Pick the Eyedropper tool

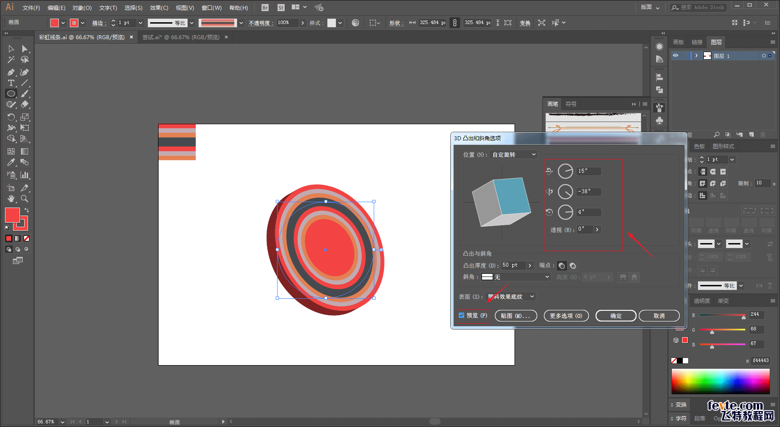[11, 163]
